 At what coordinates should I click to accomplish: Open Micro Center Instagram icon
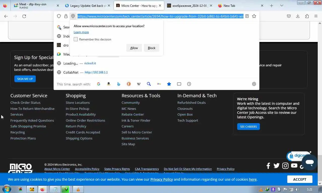coord(285,166)
